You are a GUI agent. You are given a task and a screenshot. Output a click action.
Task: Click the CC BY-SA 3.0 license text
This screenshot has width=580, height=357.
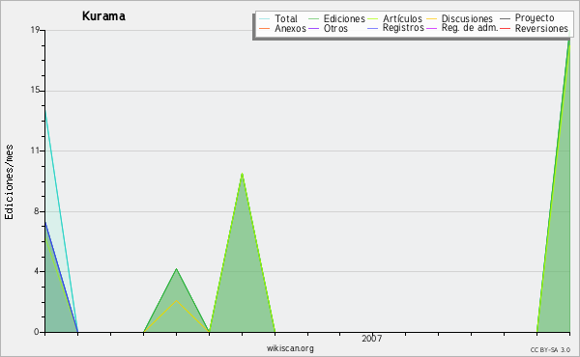click(x=550, y=349)
